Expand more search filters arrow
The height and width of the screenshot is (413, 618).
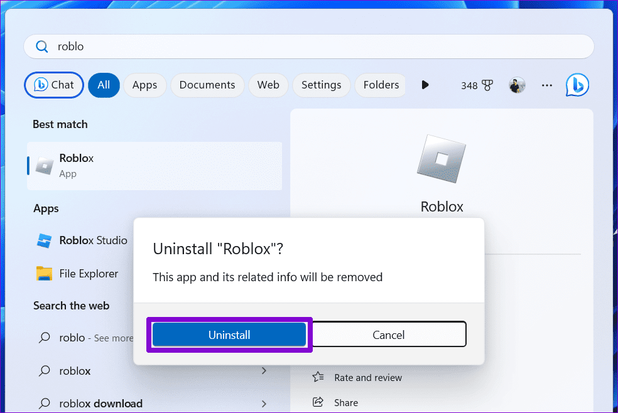(425, 85)
